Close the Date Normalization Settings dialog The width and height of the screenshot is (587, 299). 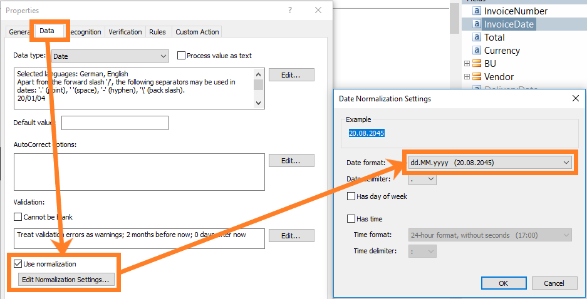click(575, 98)
